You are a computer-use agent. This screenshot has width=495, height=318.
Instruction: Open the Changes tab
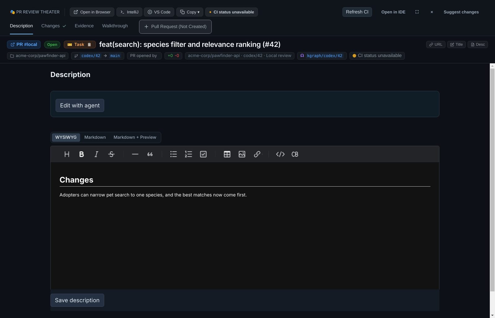pos(54,26)
